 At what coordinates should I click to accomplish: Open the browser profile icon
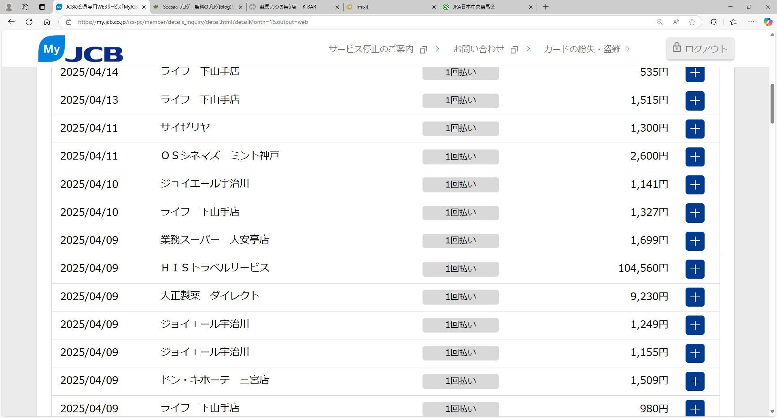tap(8, 7)
